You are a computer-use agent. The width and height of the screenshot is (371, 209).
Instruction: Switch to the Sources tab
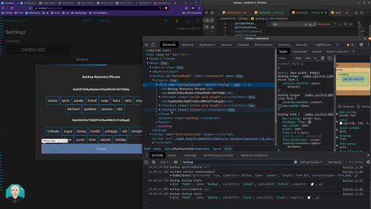(x=226, y=45)
